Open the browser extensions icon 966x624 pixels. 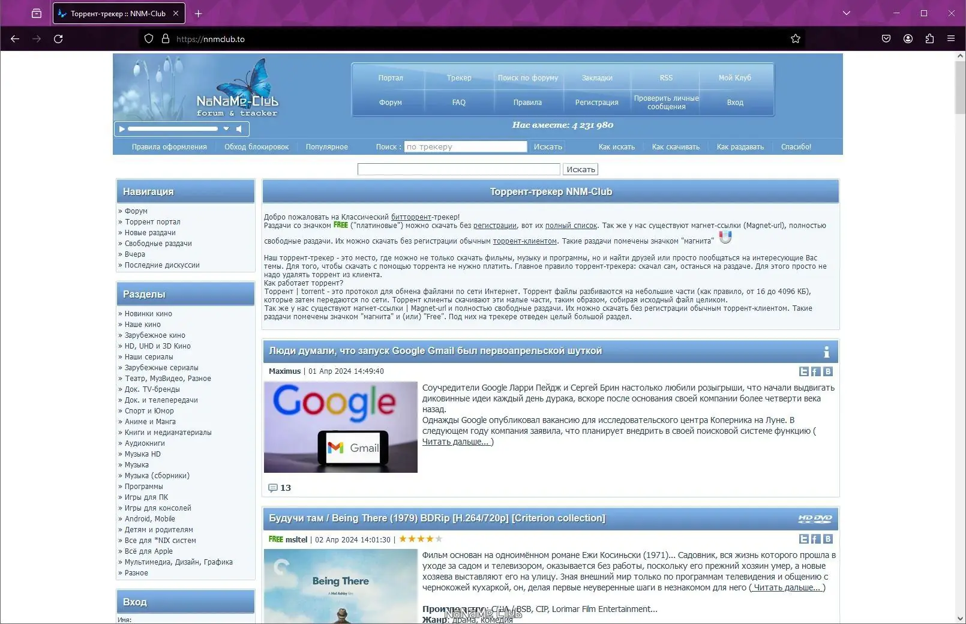929,39
